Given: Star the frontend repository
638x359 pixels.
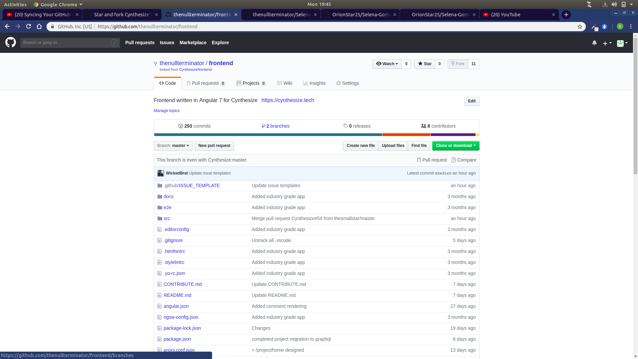Looking at the screenshot, I should tap(425, 64).
